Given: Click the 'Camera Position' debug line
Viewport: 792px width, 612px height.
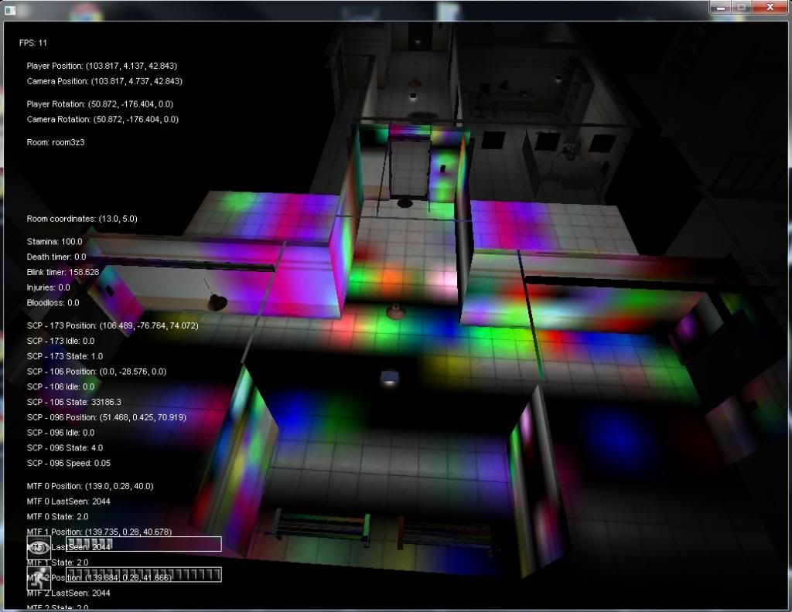Looking at the screenshot, I should pyautogui.click(x=104, y=81).
